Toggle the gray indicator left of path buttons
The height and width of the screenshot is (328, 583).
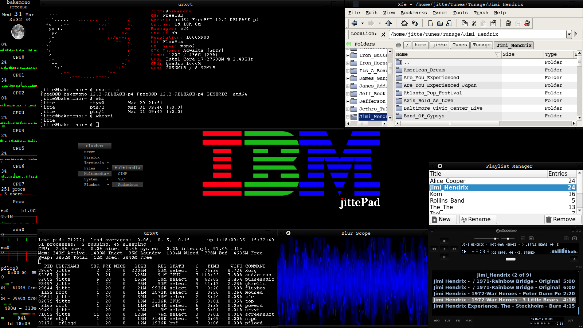pos(398,45)
